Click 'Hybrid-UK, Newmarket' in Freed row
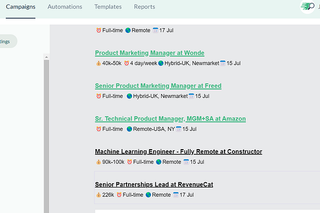320x213 pixels. coord(160,96)
